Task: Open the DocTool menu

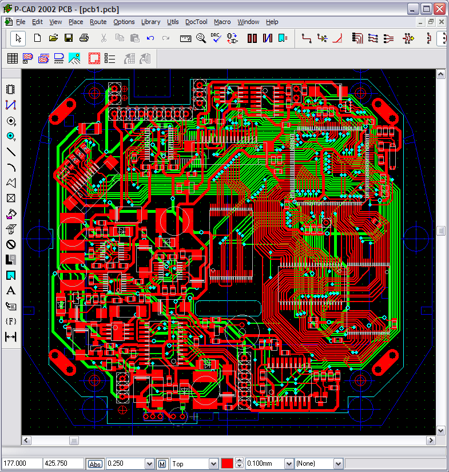Action: tap(196, 22)
